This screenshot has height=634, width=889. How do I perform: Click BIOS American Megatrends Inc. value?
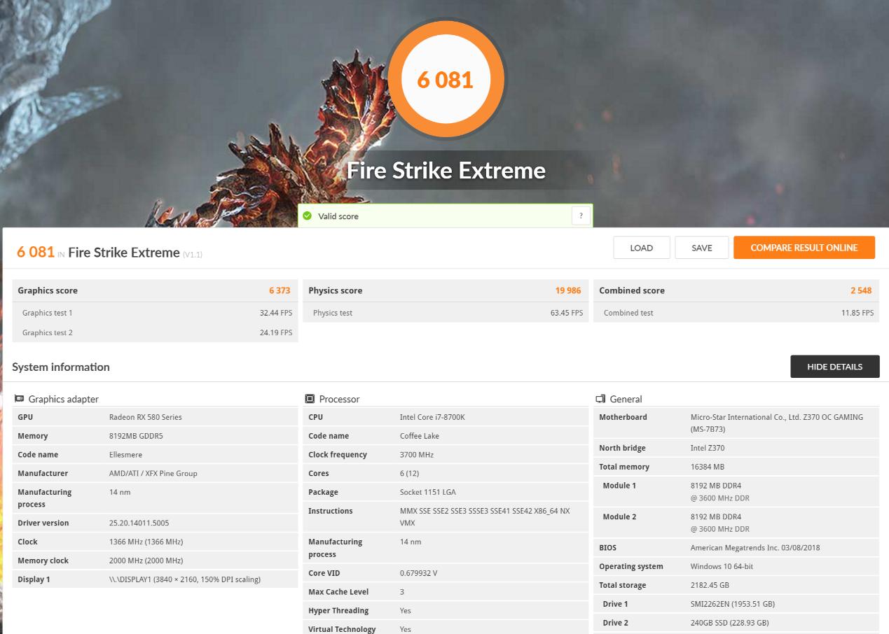(x=757, y=548)
